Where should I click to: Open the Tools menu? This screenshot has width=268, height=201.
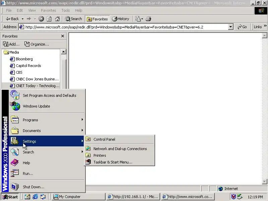(66, 10)
